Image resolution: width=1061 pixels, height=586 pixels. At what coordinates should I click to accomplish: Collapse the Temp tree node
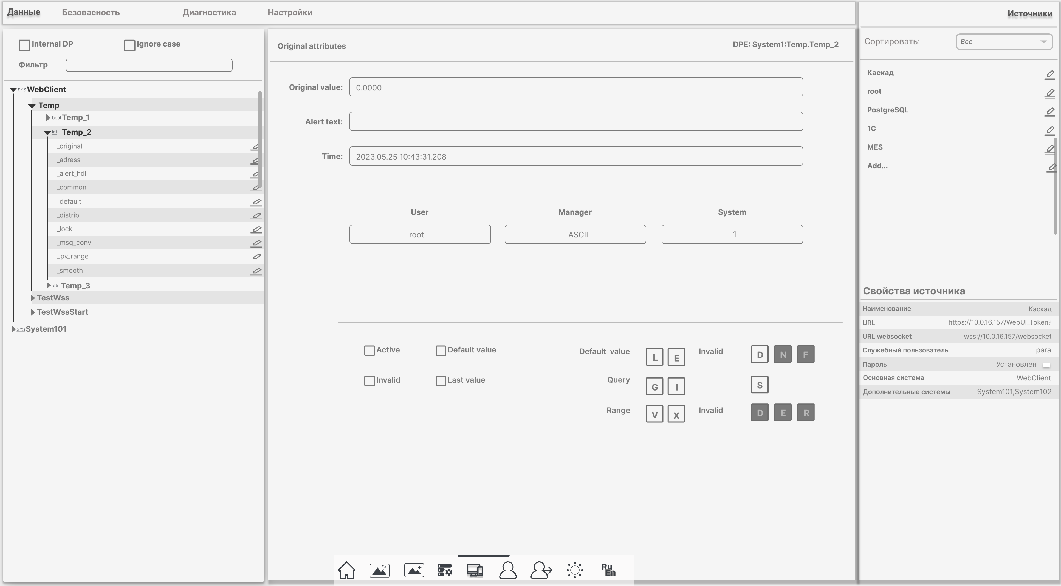coord(32,106)
